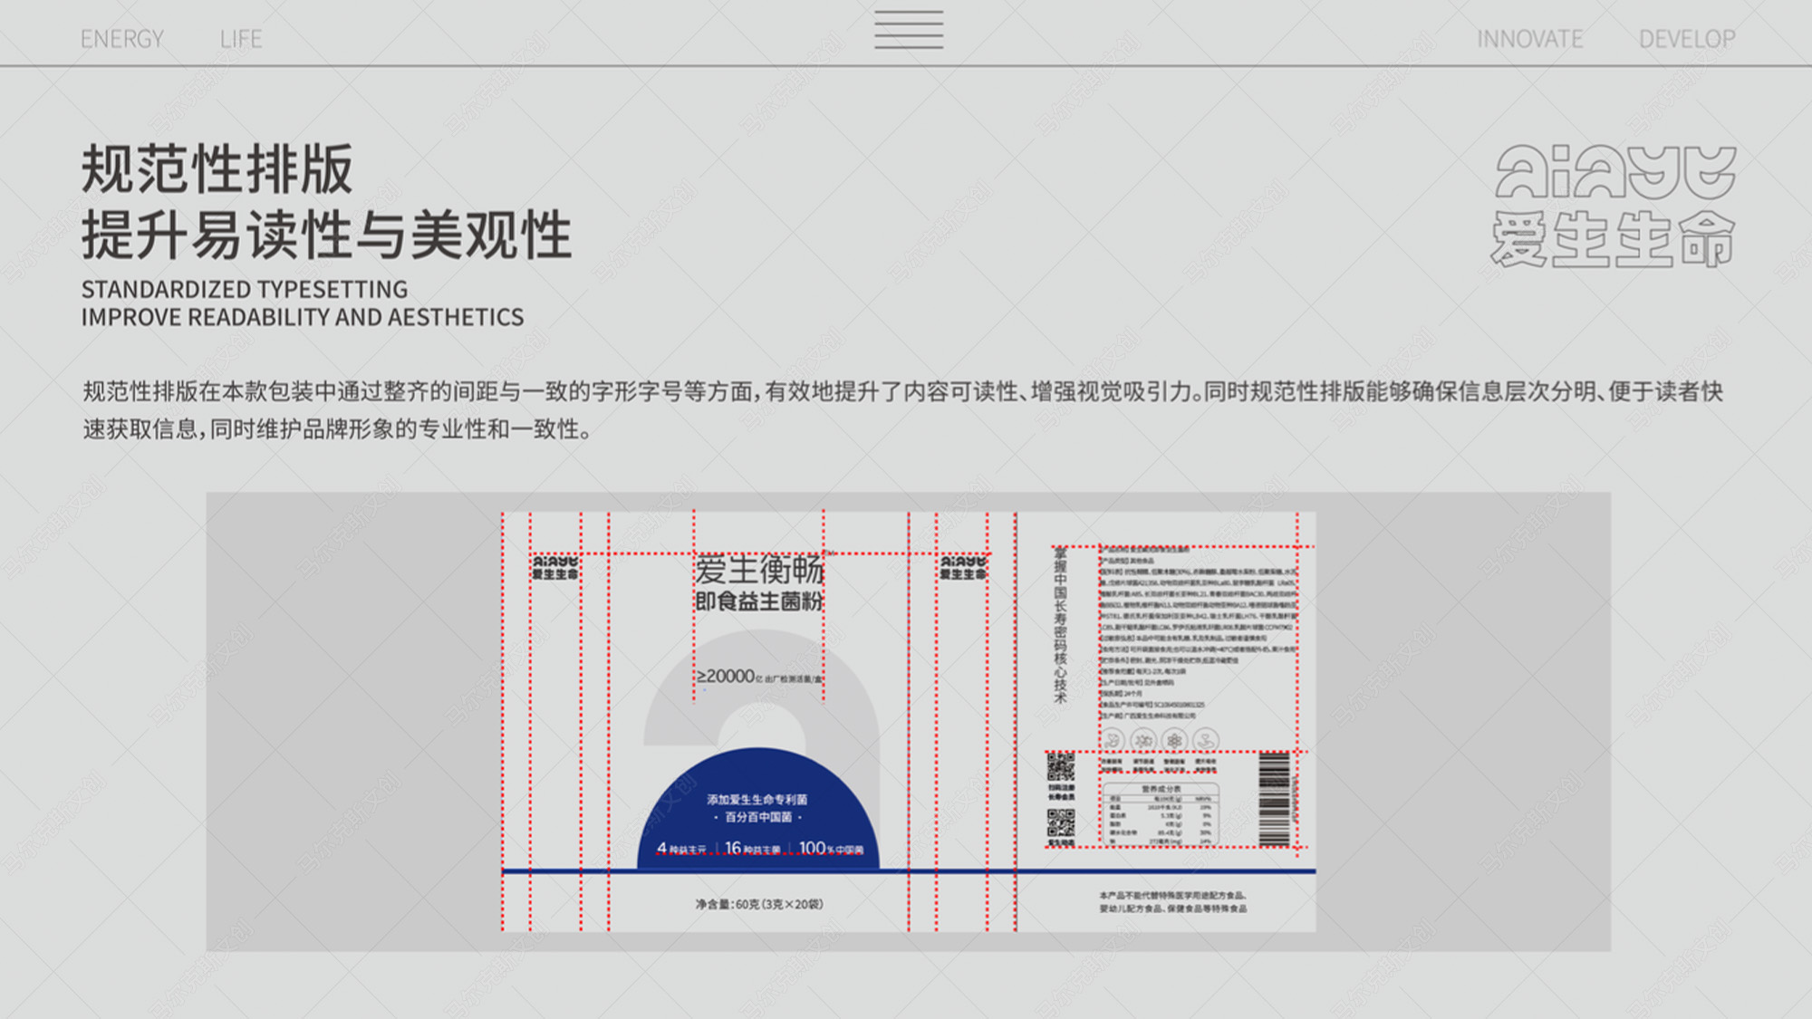This screenshot has height=1019, width=1812.
Task: Click the 营养成分表 nutrition table
Action: (x=1161, y=815)
